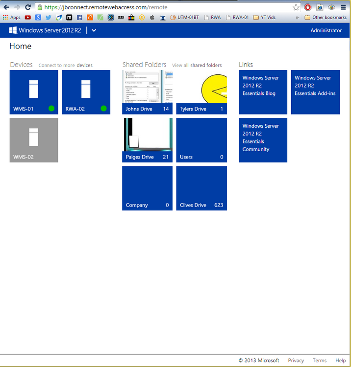Open the YouTube bookmark icon
Image resolution: width=351 pixels, height=367 pixels.
point(27,17)
